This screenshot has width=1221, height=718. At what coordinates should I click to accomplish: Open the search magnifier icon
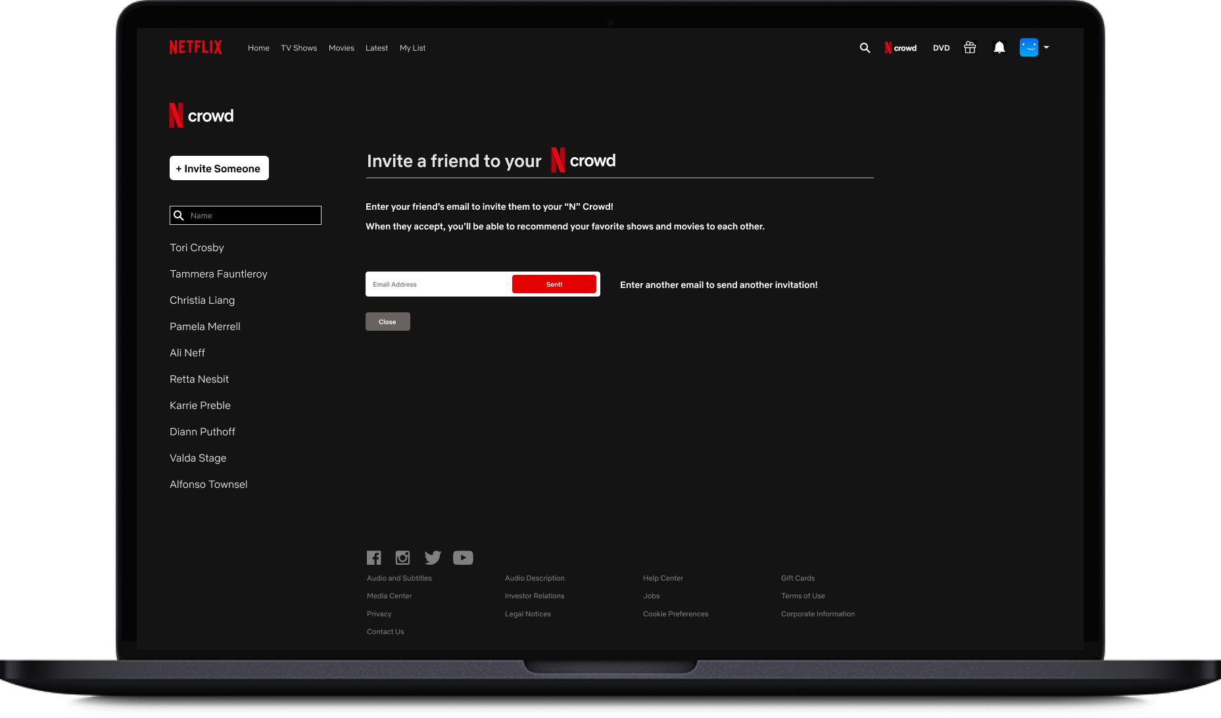click(x=865, y=47)
